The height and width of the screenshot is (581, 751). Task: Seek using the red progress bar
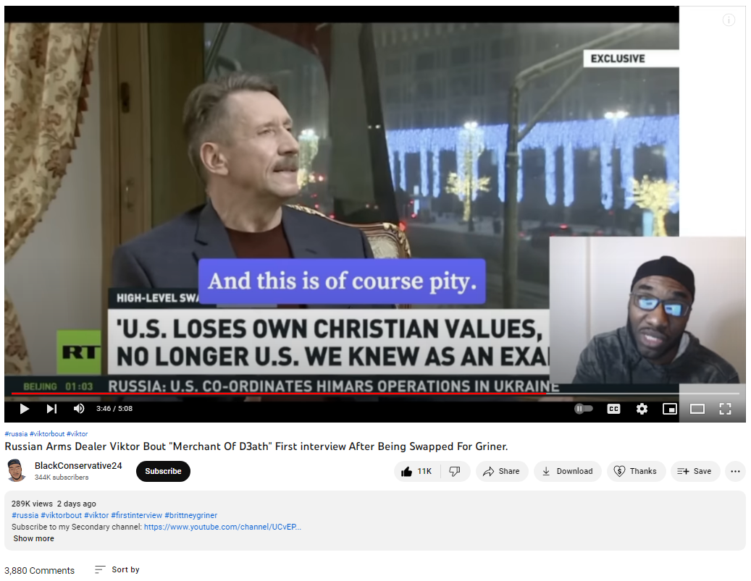tap(279, 394)
